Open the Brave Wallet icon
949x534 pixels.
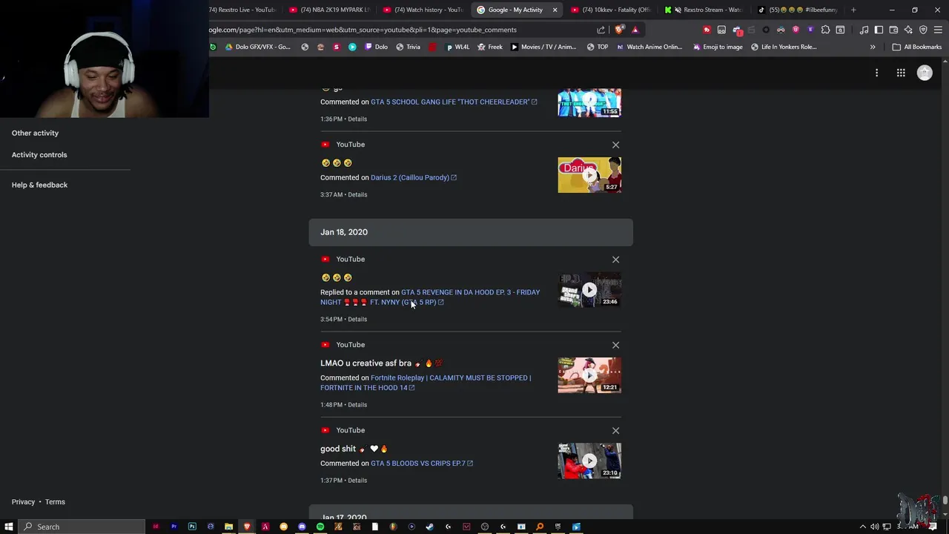click(893, 30)
